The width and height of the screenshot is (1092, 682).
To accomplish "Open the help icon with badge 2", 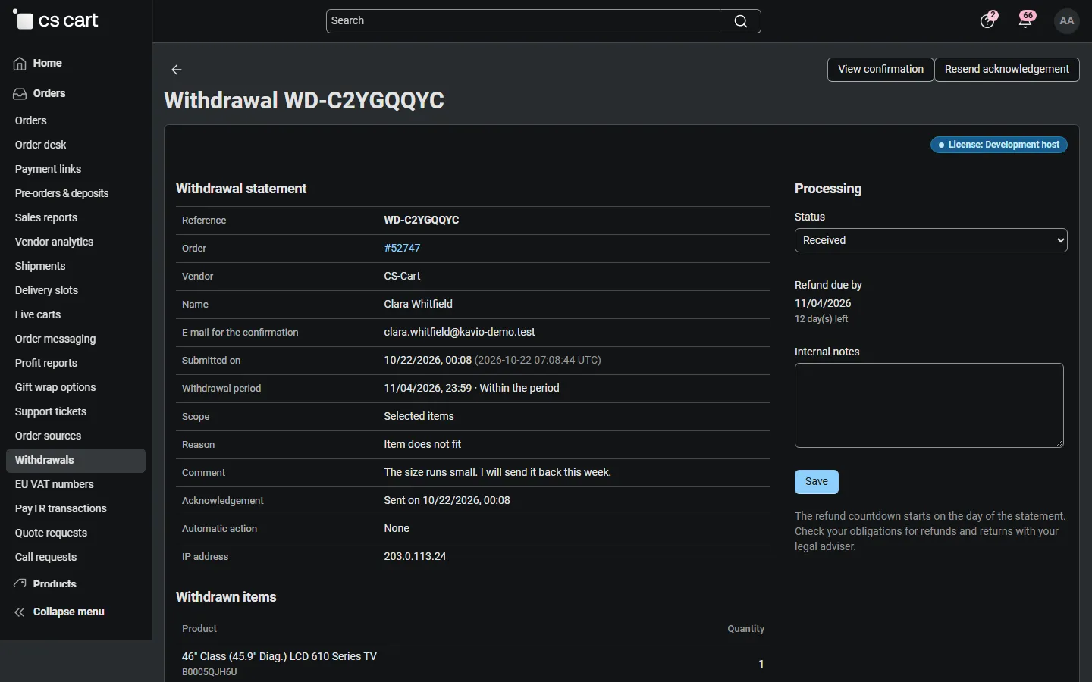I will click(987, 20).
